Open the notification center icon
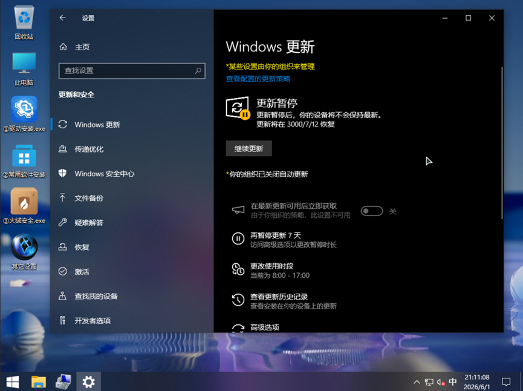 (506, 382)
